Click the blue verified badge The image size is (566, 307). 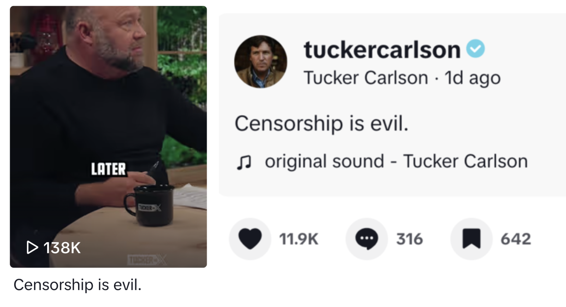(475, 49)
